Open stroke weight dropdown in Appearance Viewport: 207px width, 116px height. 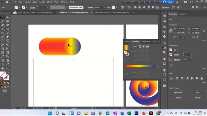[192, 54]
